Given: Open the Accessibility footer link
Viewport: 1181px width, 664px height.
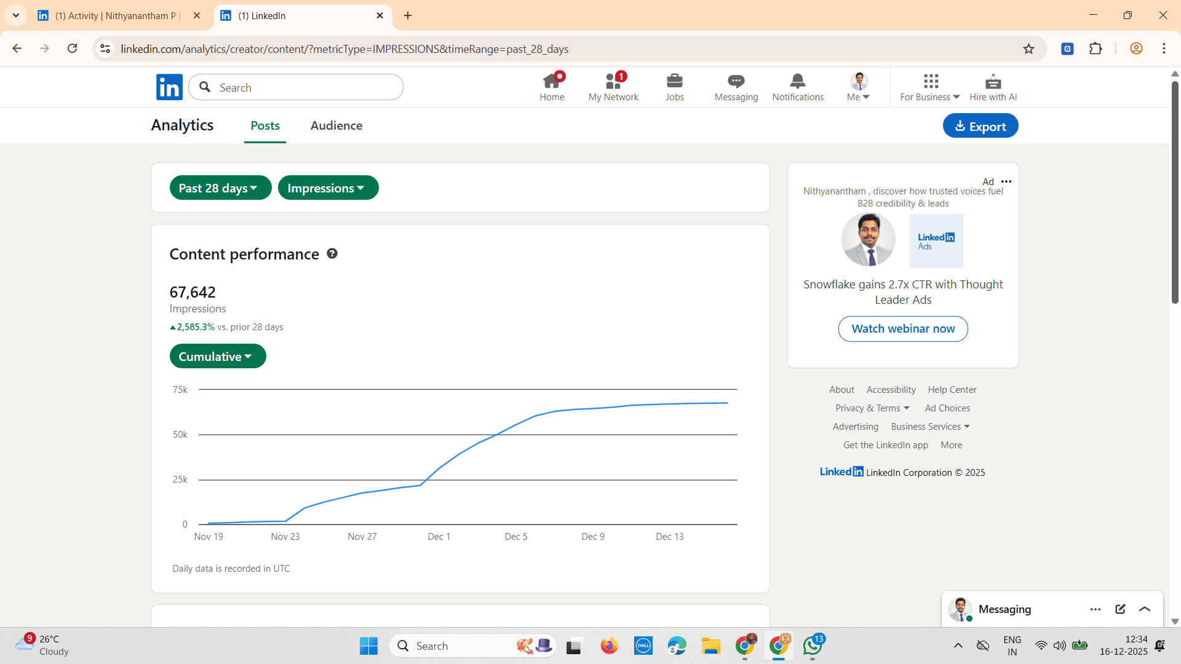Looking at the screenshot, I should tap(891, 390).
